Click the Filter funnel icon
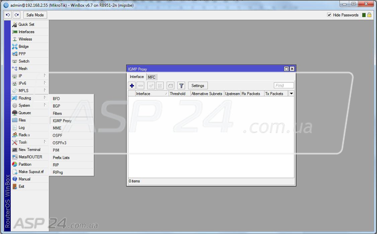 181,86
